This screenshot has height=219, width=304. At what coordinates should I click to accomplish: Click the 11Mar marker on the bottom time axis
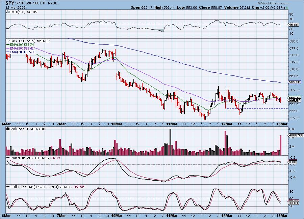pyautogui.click(x=172, y=216)
